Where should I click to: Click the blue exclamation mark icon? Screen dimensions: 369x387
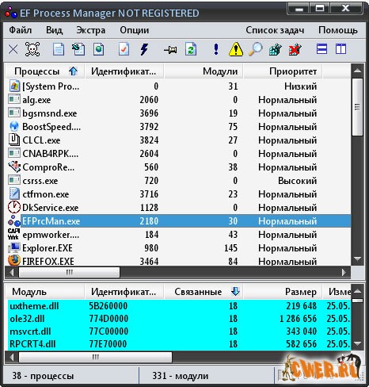[x=216, y=49]
